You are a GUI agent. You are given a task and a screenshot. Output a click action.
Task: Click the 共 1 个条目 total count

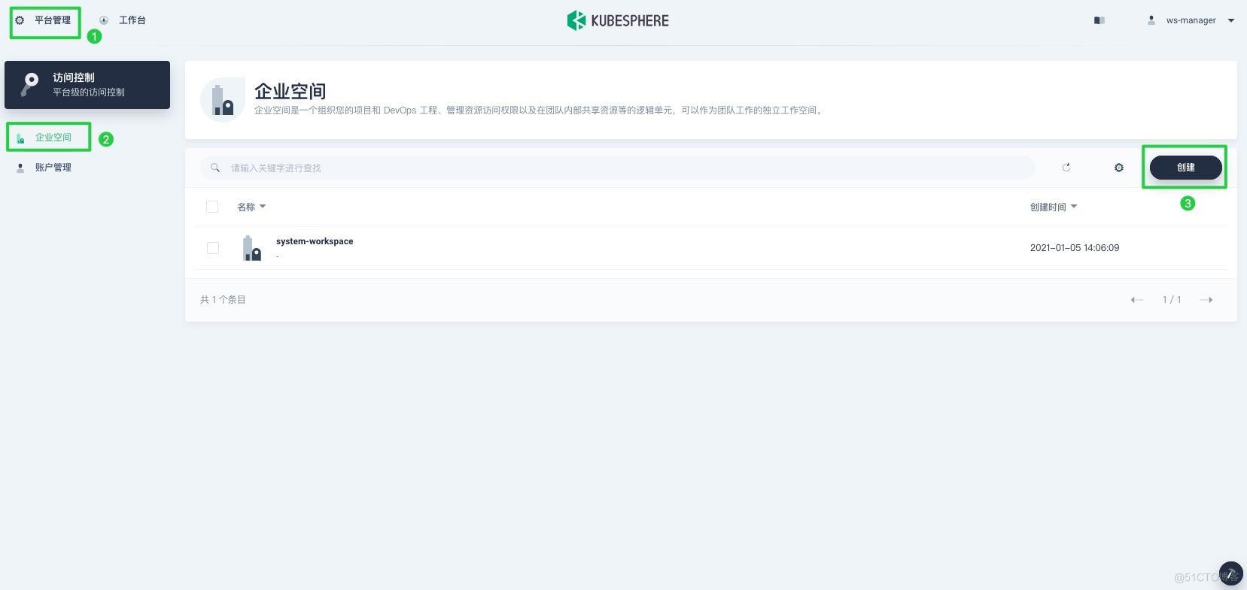click(x=223, y=300)
